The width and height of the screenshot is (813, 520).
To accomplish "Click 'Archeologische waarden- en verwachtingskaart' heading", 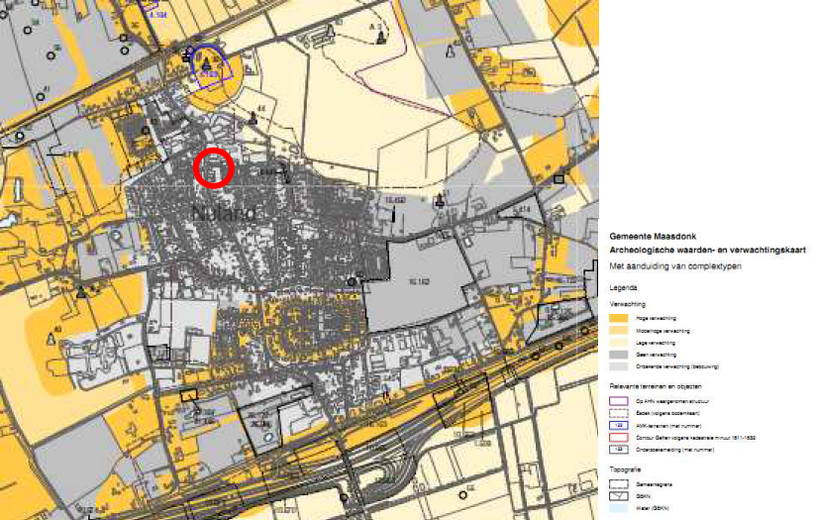I will 707,250.
